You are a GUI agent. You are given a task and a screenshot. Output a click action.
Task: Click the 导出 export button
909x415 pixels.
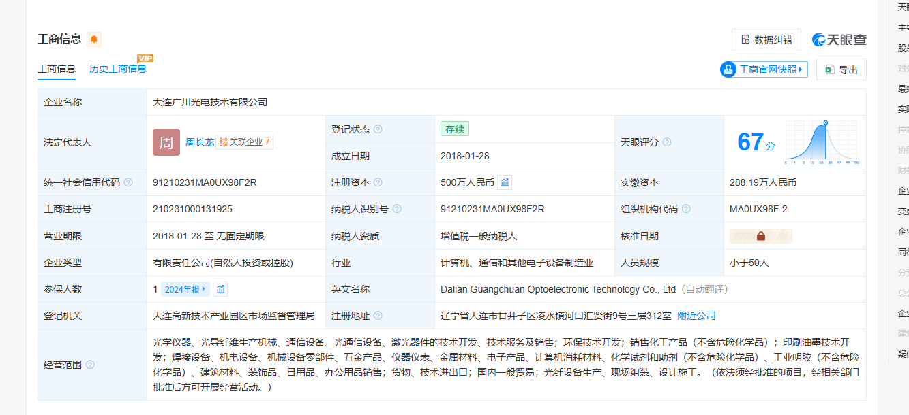coord(841,69)
